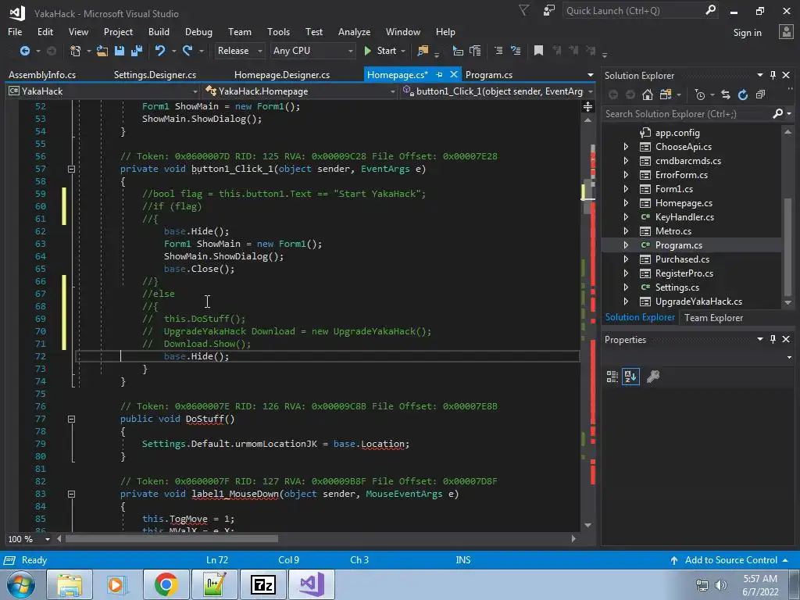800x600 pixels.
Task: Open the Tools menu
Action: (278, 31)
